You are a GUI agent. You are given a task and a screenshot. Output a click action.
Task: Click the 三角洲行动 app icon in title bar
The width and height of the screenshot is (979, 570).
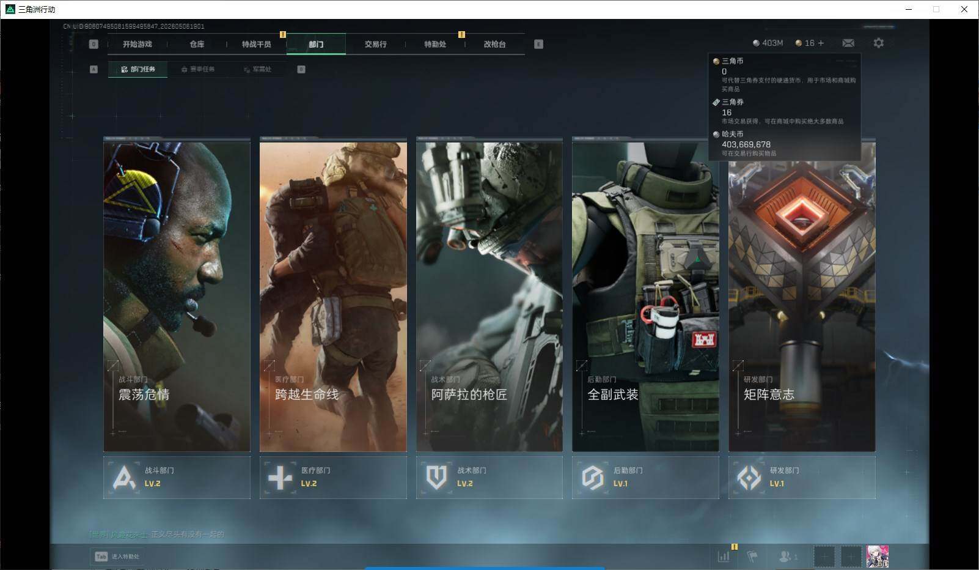click(x=10, y=9)
